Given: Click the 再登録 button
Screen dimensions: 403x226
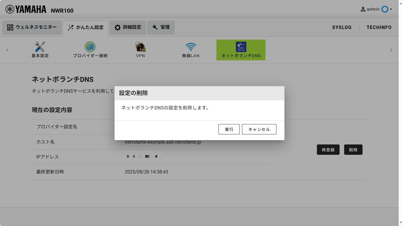Looking at the screenshot, I should point(328,150).
